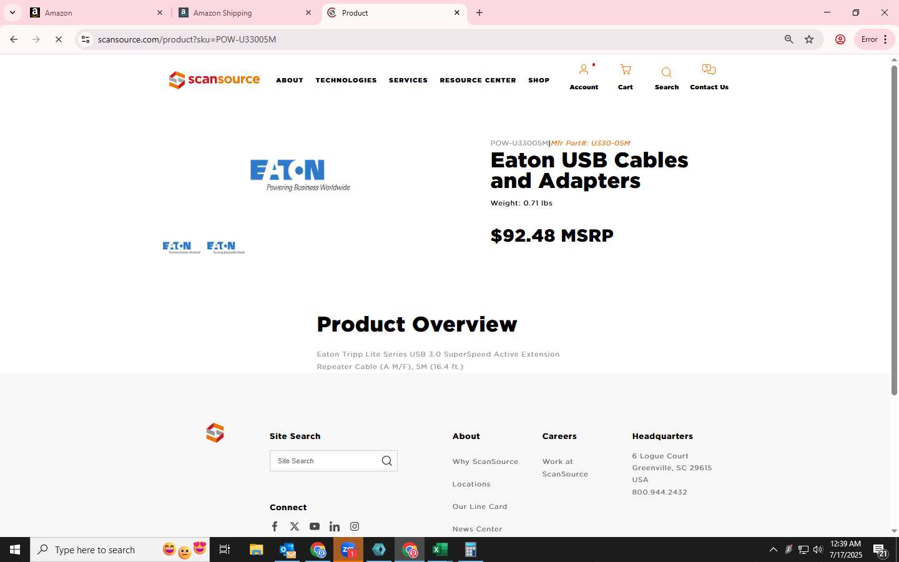Click the Mfr Part# U330-05M text
The width and height of the screenshot is (899, 562).
[x=590, y=143]
